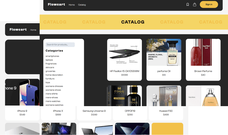Click the $1099 price on HP Pavilion
Screen dimensions: 228x135
coord(124,75)
